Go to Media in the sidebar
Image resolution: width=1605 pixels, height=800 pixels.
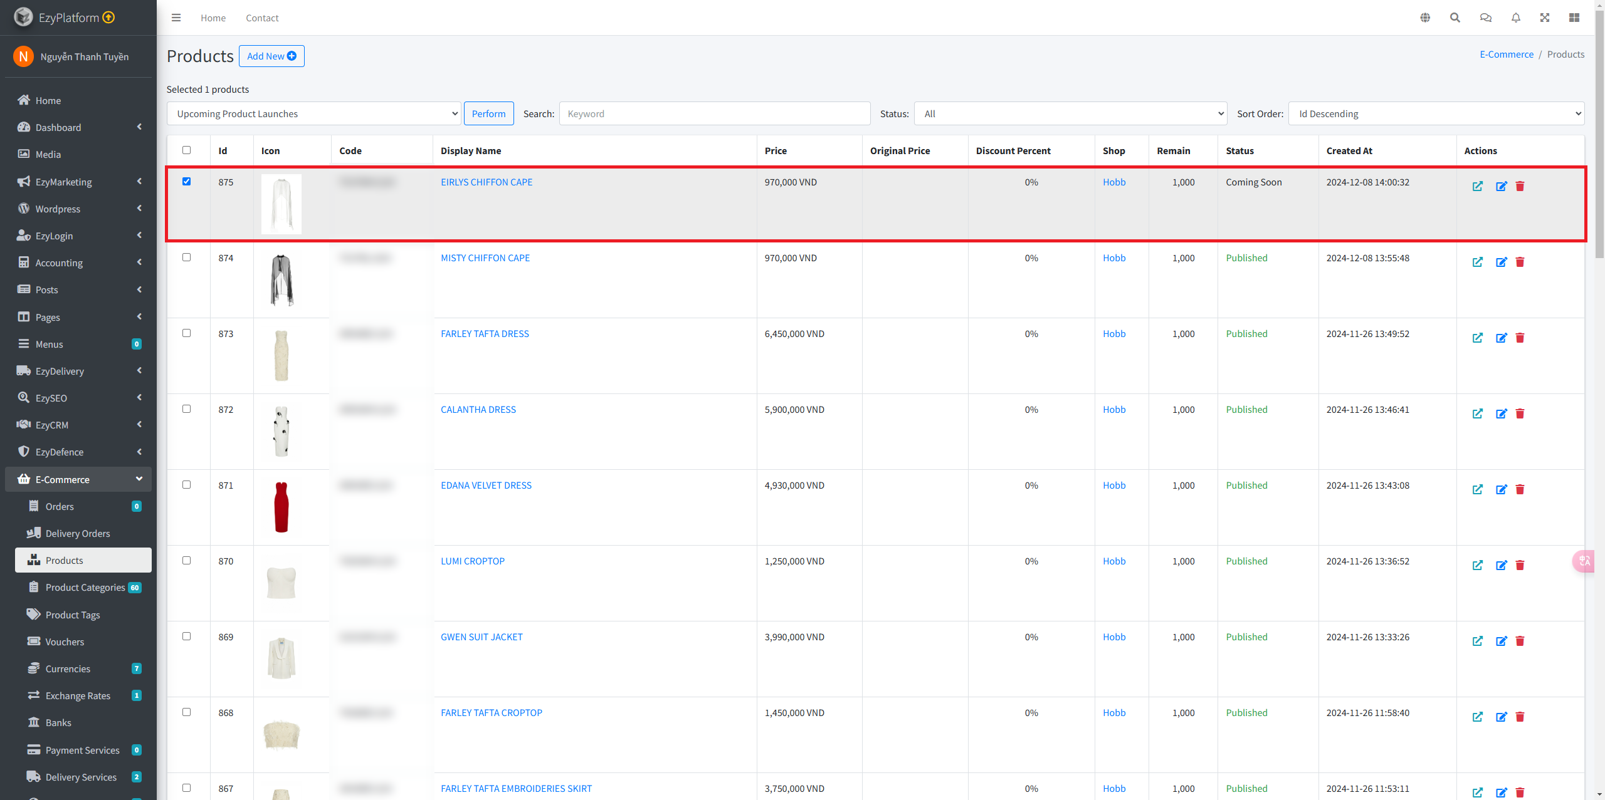78,154
